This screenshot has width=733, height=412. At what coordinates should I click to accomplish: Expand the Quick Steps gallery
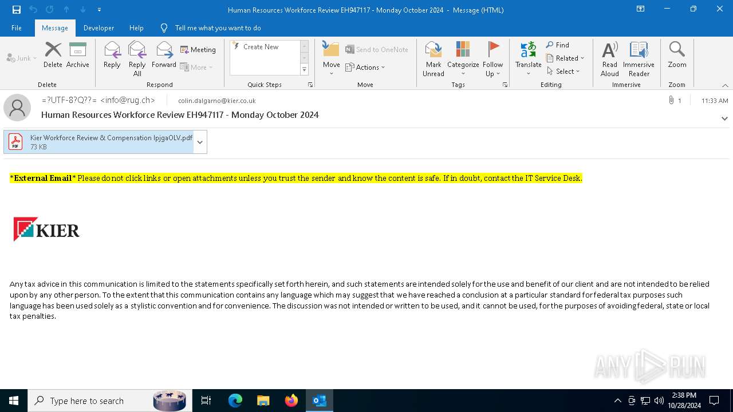pos(305,70)
